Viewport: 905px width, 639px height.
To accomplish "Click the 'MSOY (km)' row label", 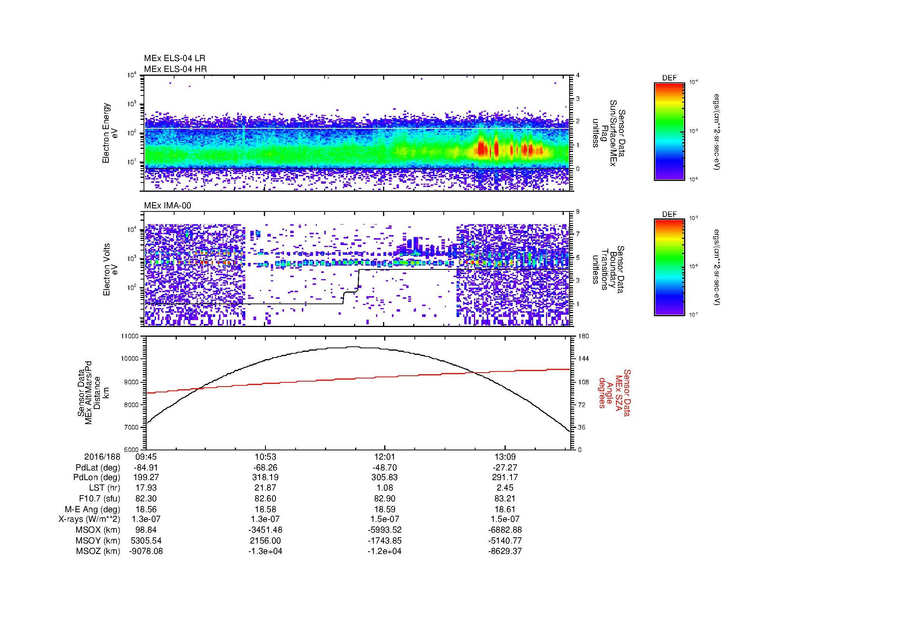I will point(98,540).
